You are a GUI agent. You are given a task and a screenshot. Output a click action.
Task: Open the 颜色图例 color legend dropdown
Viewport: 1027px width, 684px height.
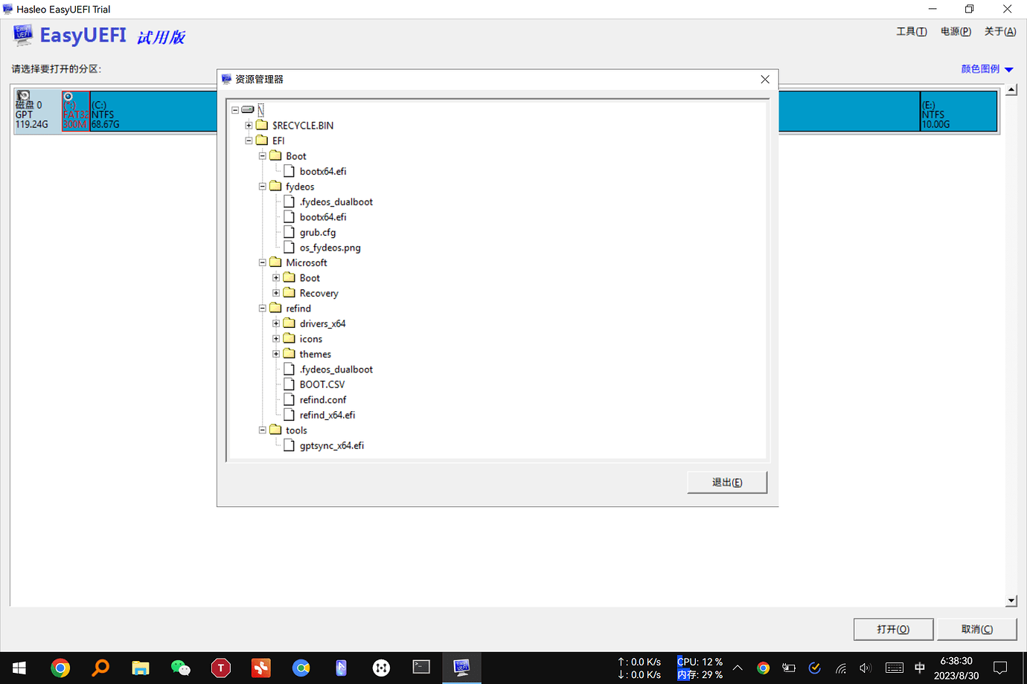986,69
